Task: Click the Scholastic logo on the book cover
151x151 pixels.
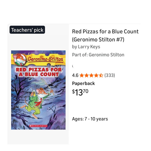Action: coord(38,125)
